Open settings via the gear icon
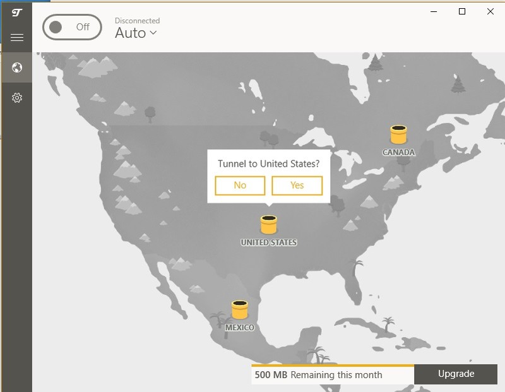Viewport: 505px width, 392px height. (17, 98)
